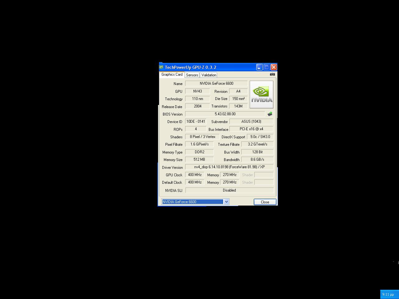Click the Release Date field showing 2004

197,106
